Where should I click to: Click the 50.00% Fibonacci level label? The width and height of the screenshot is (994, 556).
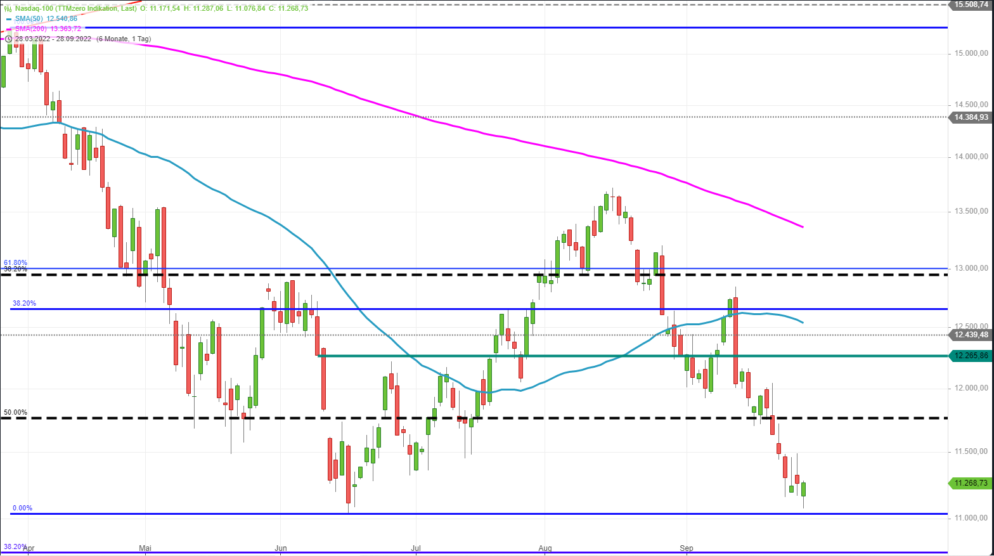(x=16, y=412)
